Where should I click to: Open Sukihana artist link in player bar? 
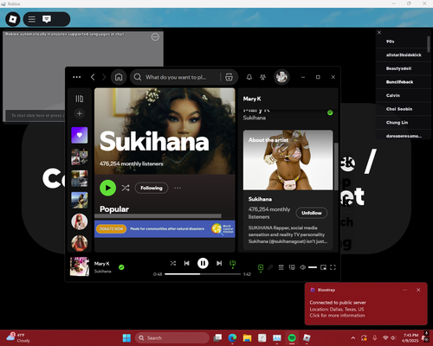(102, 272)
